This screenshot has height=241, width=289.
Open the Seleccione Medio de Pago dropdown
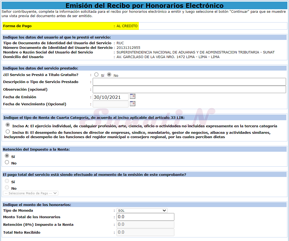[x=30, y=193]
